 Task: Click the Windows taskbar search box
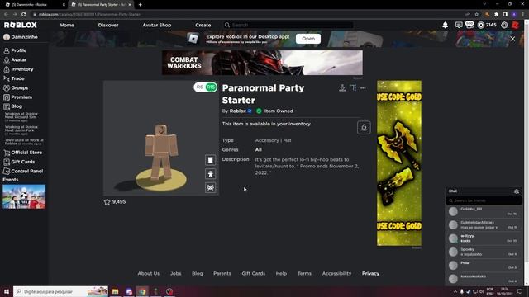(x=60, y=291)
